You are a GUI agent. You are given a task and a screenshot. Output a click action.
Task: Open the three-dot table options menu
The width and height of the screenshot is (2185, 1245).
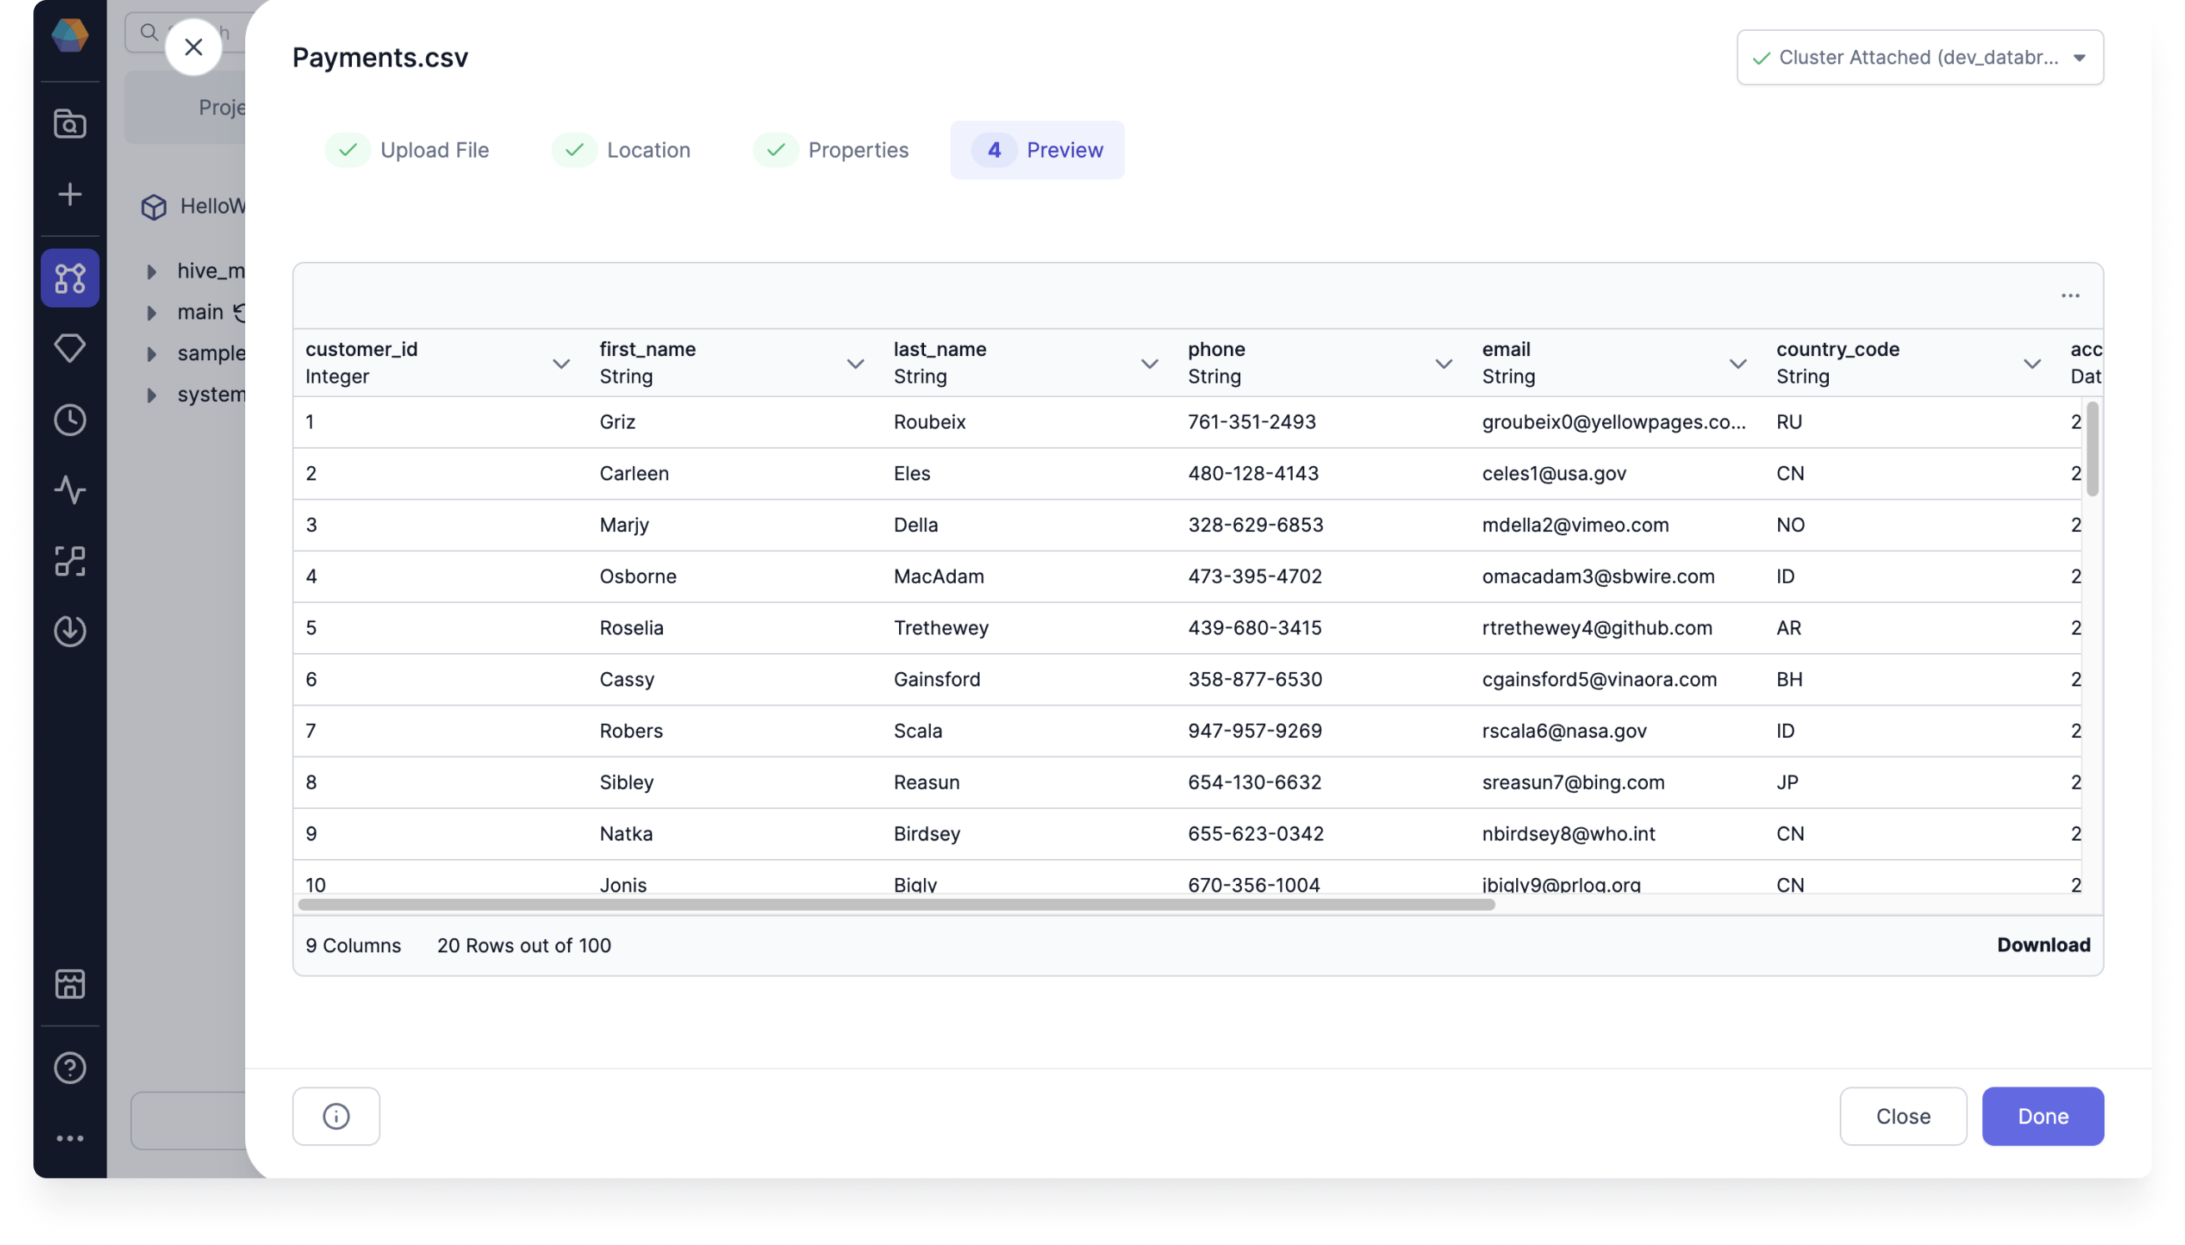(x=2070, y=296)
